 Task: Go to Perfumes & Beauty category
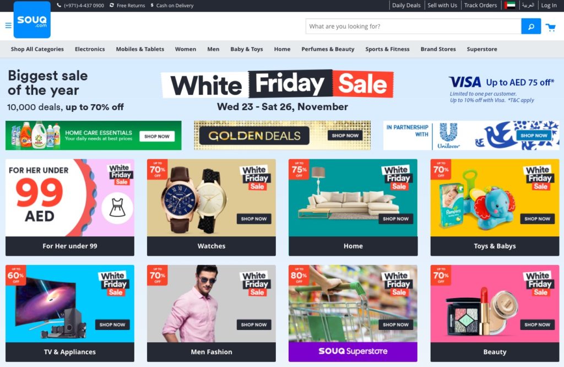(328, 49)
